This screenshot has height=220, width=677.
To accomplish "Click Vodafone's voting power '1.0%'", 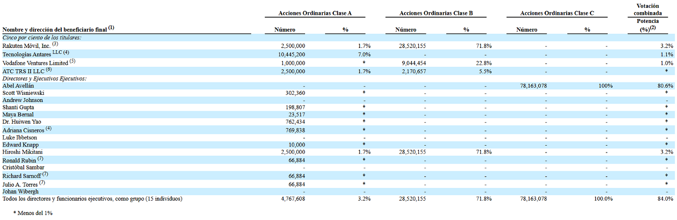I will pos(666,63).
